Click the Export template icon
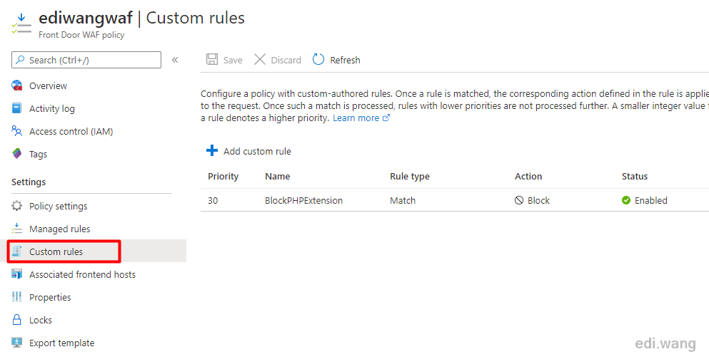Image resolution: width=709 pixels, height=364 pixels. pyautogui.click(x=16, y=343)
